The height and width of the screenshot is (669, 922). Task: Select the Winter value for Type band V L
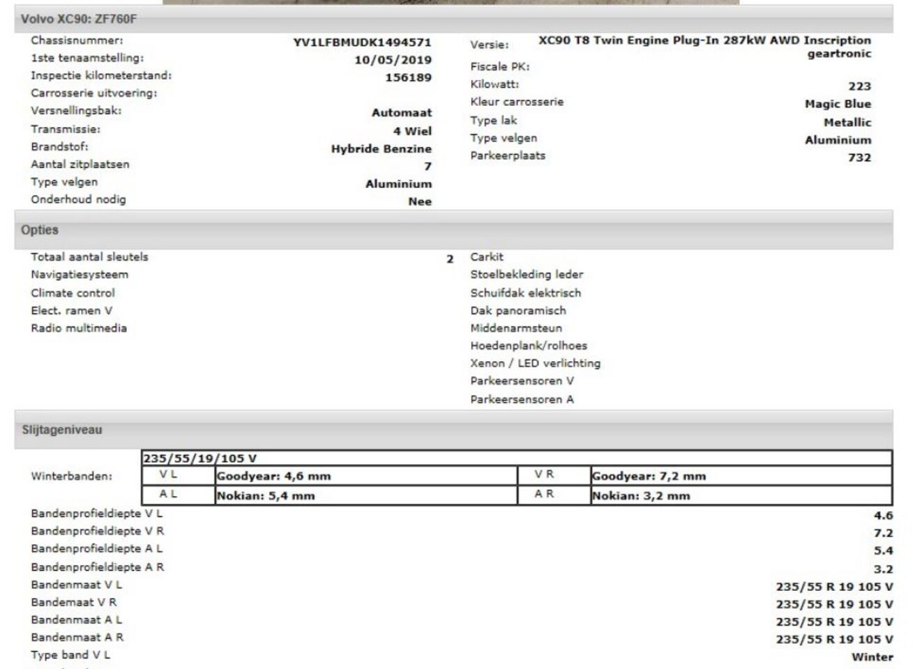(872, 657)
